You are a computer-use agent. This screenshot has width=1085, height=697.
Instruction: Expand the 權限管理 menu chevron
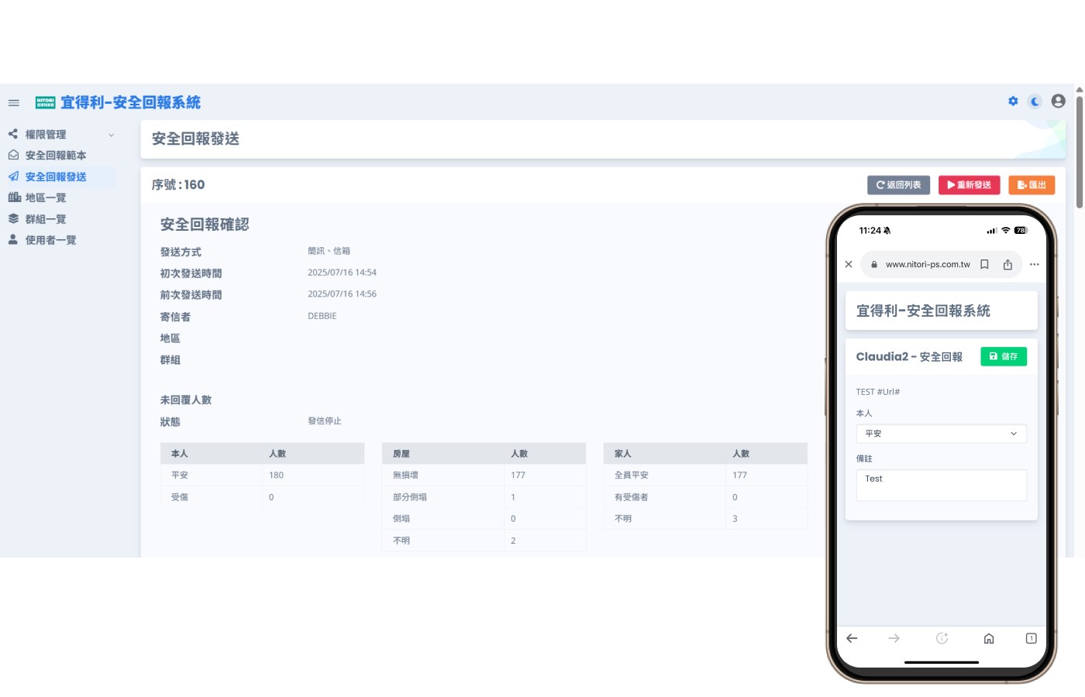[112, 135]
